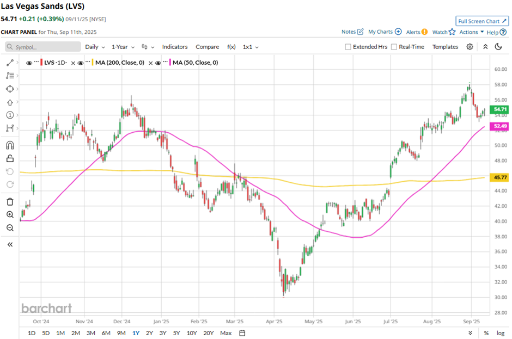
Task: Open LVS series options ellipsis
Action: 36,61
